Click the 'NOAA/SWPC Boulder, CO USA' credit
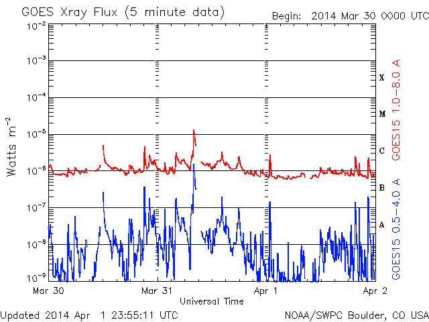Image resolution: width=429 pixels, height=322 pixels. click(x=356, y=315)
